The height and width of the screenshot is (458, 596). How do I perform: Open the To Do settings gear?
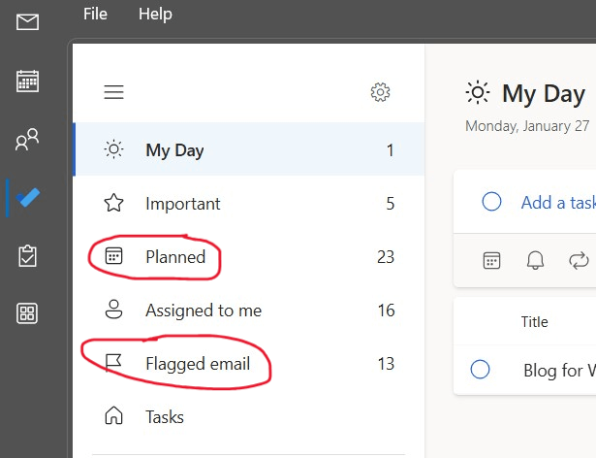pos(380,92)
